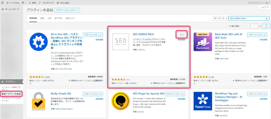Click the current page number field
The height and width of the screenshot is (119, 271).
(x=254, y=26)
